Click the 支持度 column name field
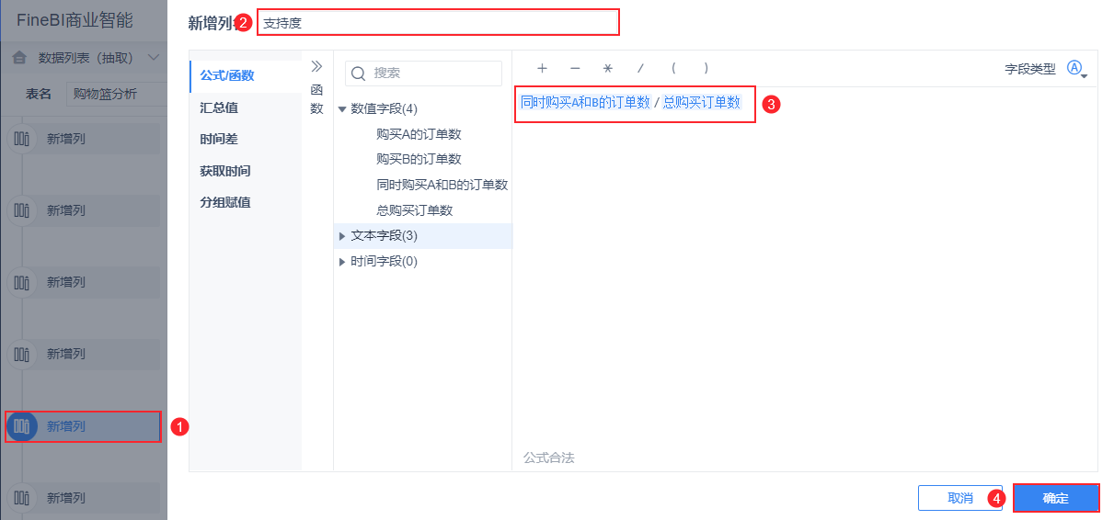This screenshot has height=520, width=1114. tap(438, 23)
